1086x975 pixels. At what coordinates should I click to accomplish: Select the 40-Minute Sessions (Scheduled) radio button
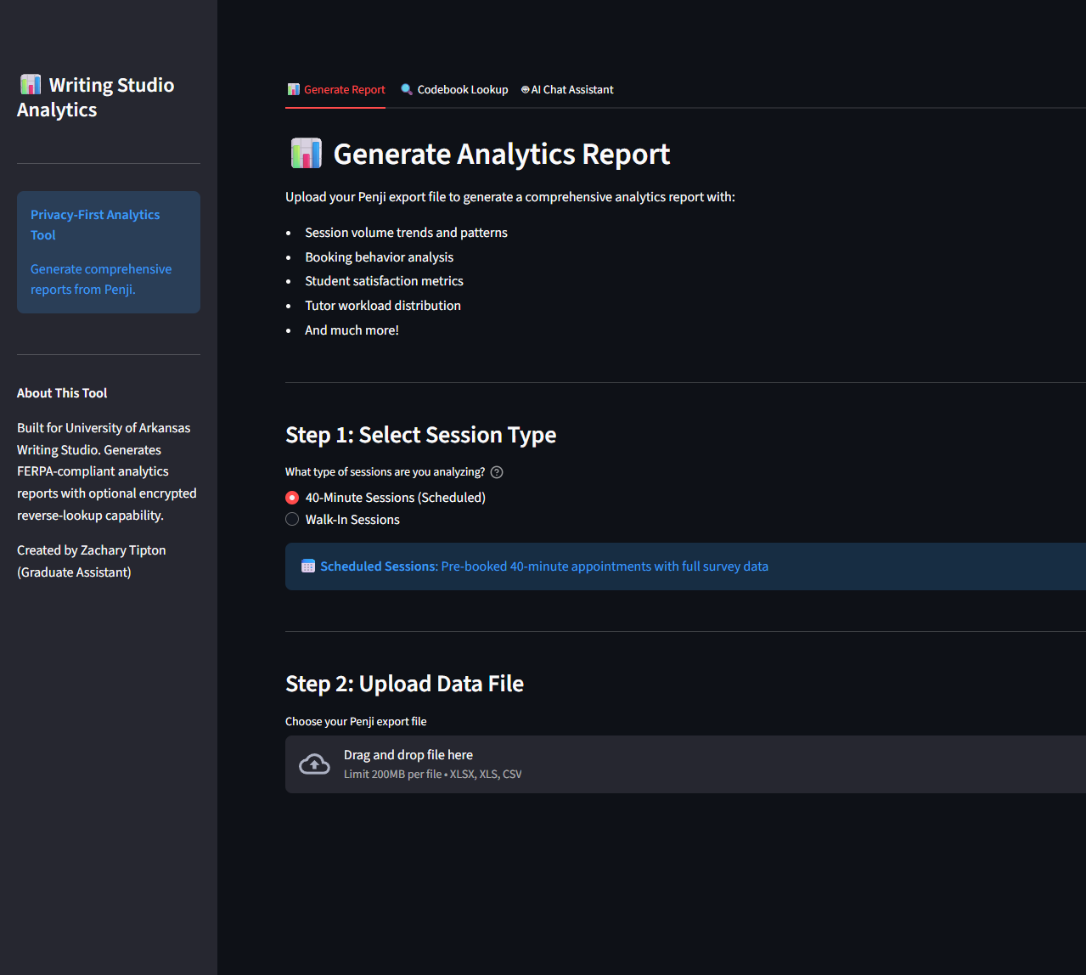pyautogui.click(x=292, y=498)
